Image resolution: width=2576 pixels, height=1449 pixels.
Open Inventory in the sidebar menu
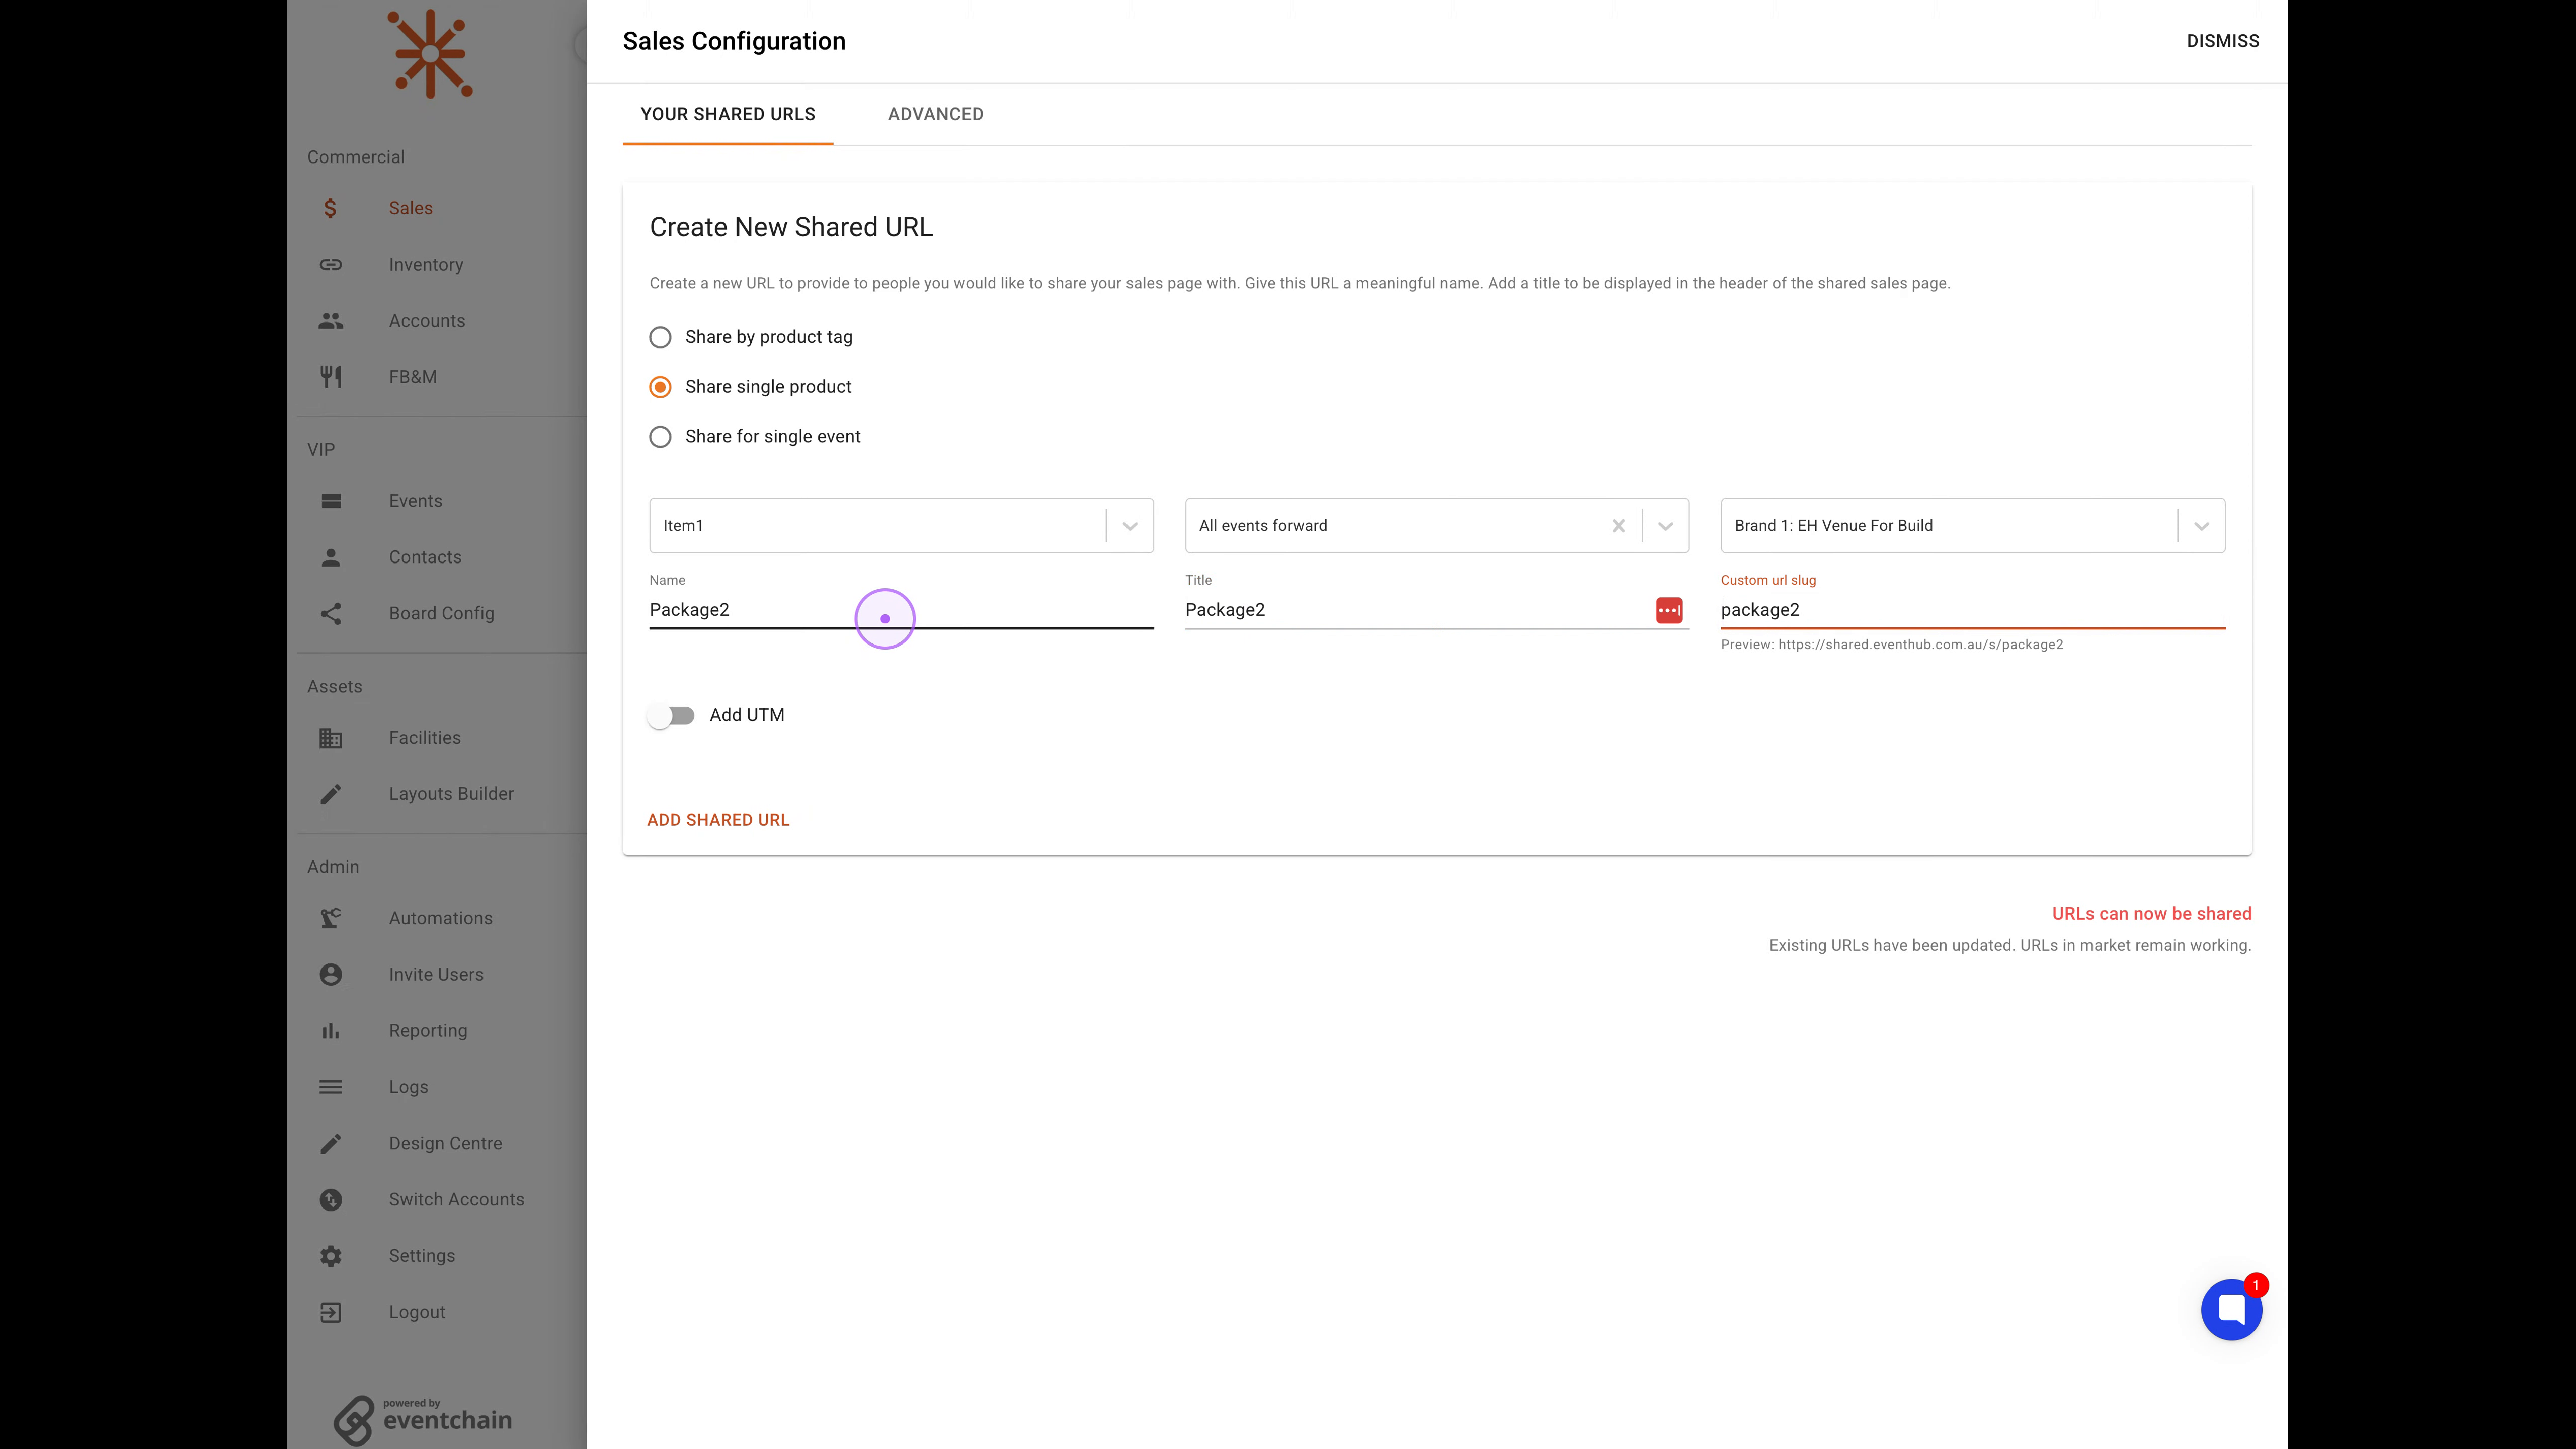click(x=426, y=264)
